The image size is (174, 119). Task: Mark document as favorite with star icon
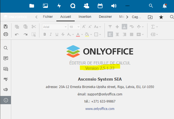pos(161,17)
